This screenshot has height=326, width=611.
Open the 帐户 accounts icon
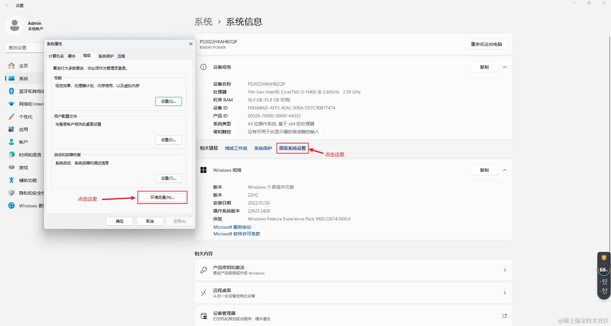(x=11, y=142)
